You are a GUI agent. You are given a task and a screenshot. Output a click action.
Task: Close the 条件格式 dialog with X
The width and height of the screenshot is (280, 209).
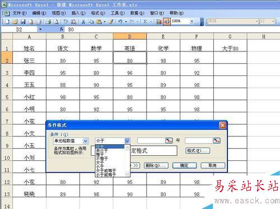[x=222, y=125]
